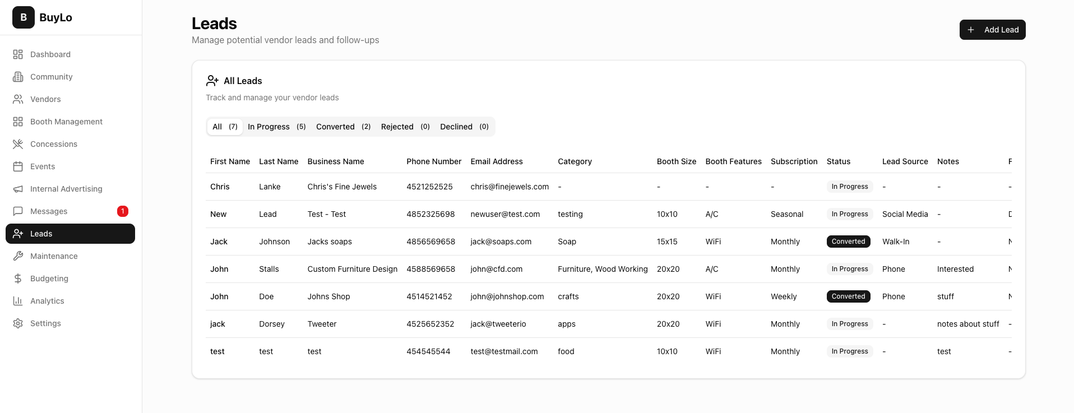
Task: Open Community via its building icon
Action: [x=18, y=77]
